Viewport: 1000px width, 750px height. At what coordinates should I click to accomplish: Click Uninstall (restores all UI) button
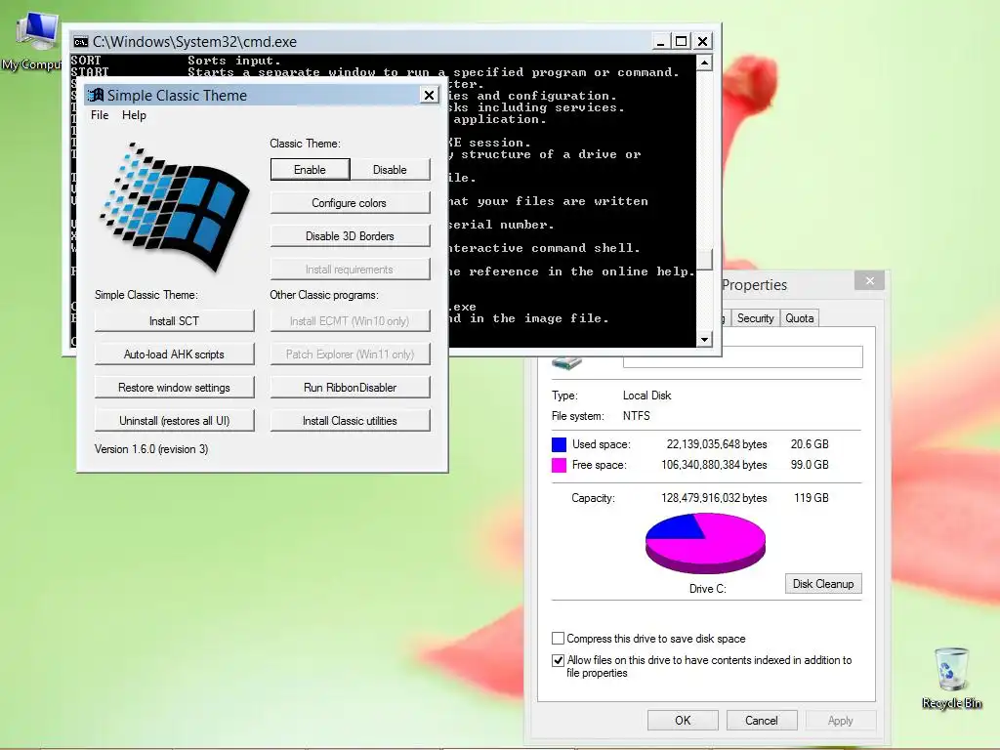click(x=174, y=420)
